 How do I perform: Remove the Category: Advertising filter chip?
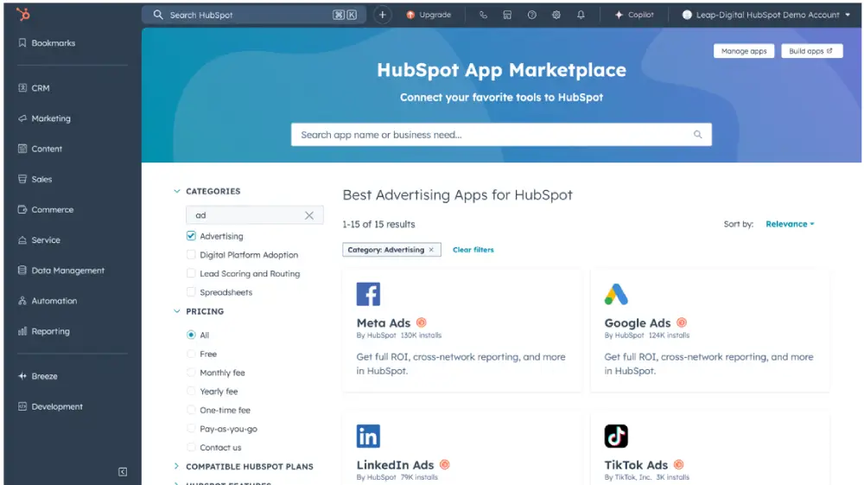click(431, 250)
